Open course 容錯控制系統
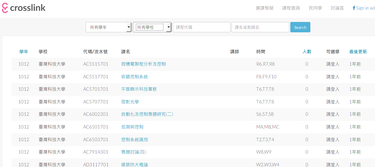The image size is (375, 167). tap(135, 77)
